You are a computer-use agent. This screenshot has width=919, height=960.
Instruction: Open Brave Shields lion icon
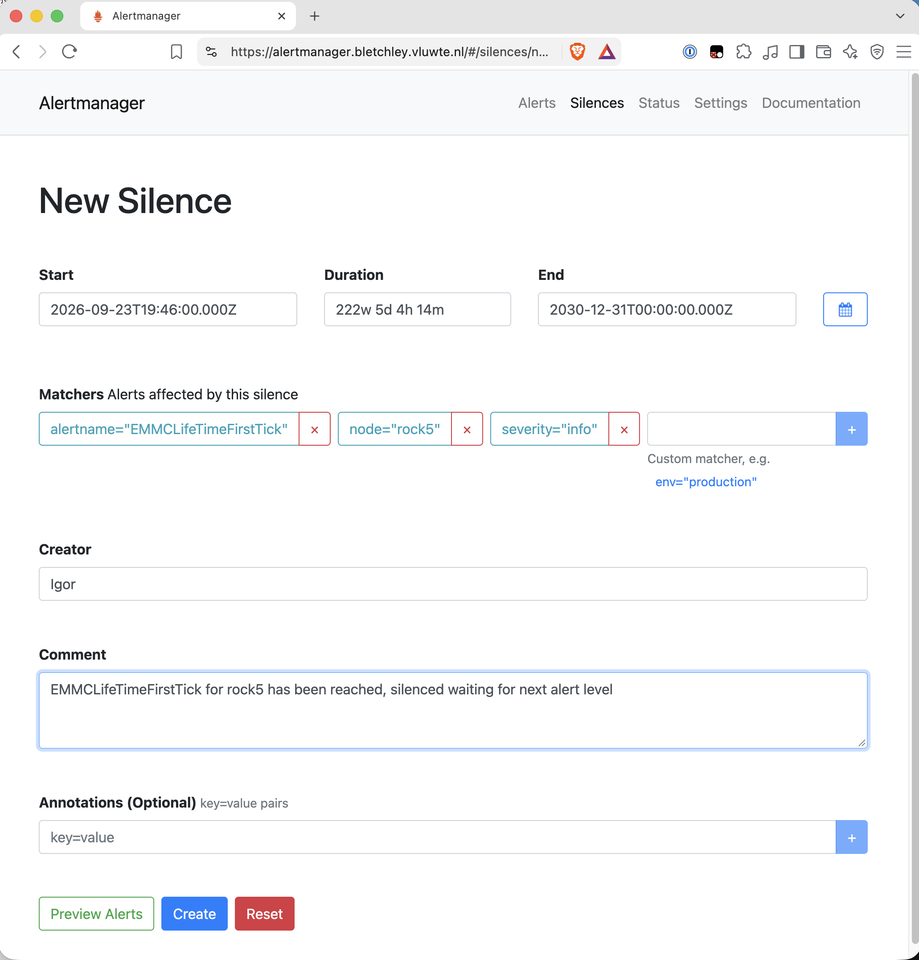click(578, 51)
